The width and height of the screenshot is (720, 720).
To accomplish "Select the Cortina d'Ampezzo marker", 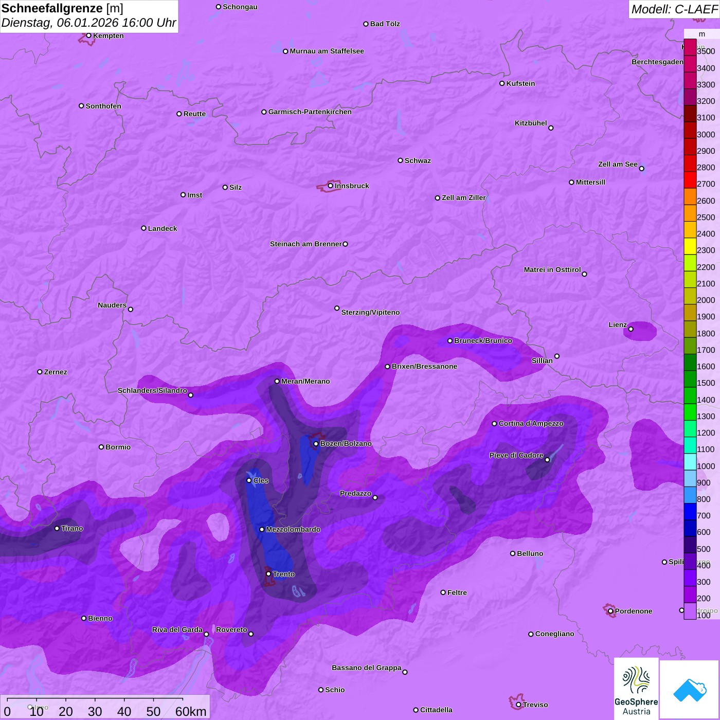I will click(x=494, y=424).
